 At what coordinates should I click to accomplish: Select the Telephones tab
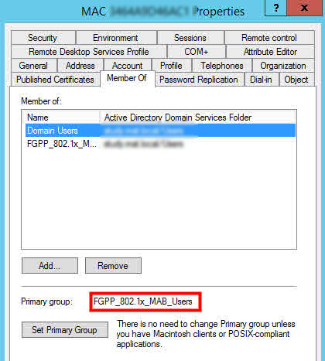point(222,66)
